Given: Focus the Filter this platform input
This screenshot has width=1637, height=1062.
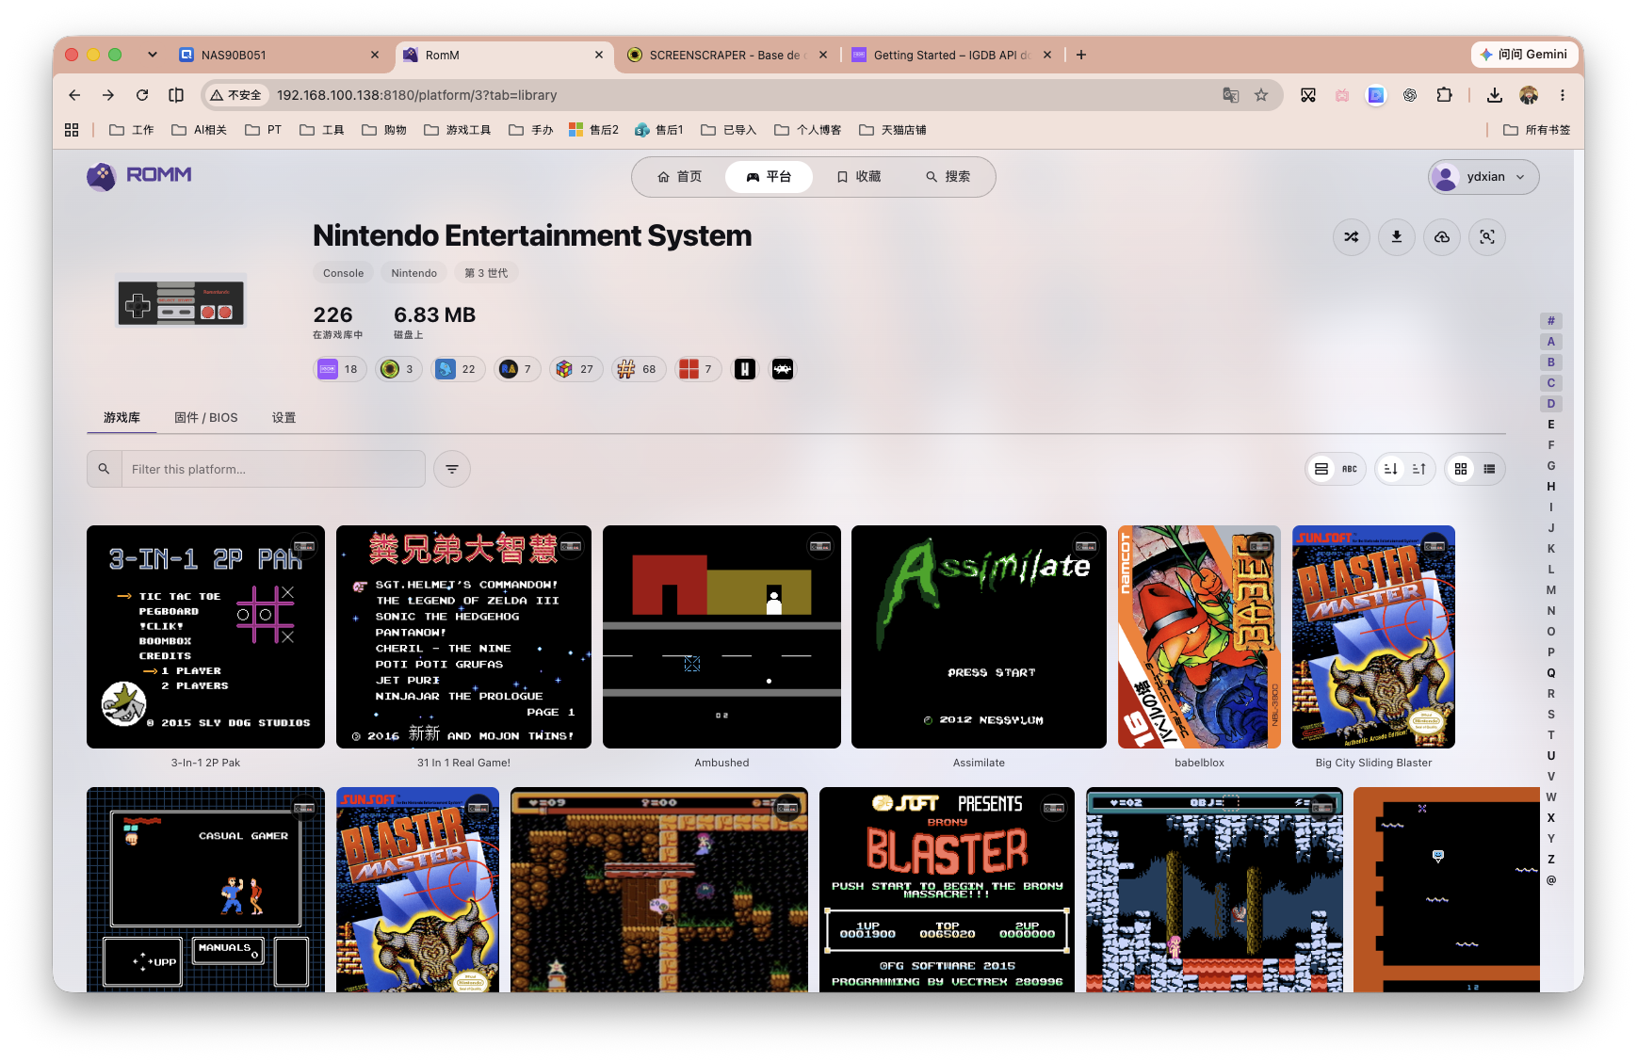Looking at the screenshot, I should click(273, 469).
